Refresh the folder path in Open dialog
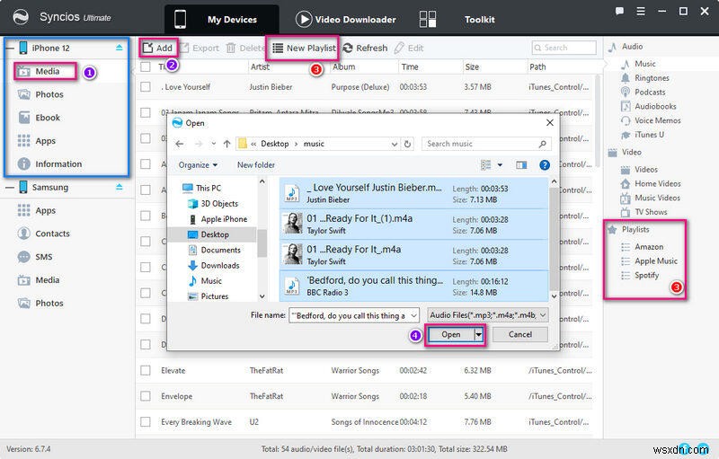Image resolution: width=719 pixels, height=459 pixels. 407,144
